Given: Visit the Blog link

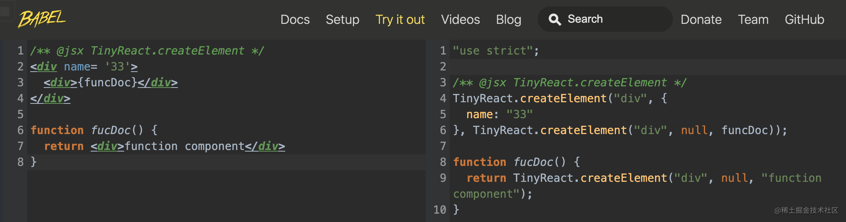Looking at the screenshot, I should pyautogui.click(x=508, y=19).
